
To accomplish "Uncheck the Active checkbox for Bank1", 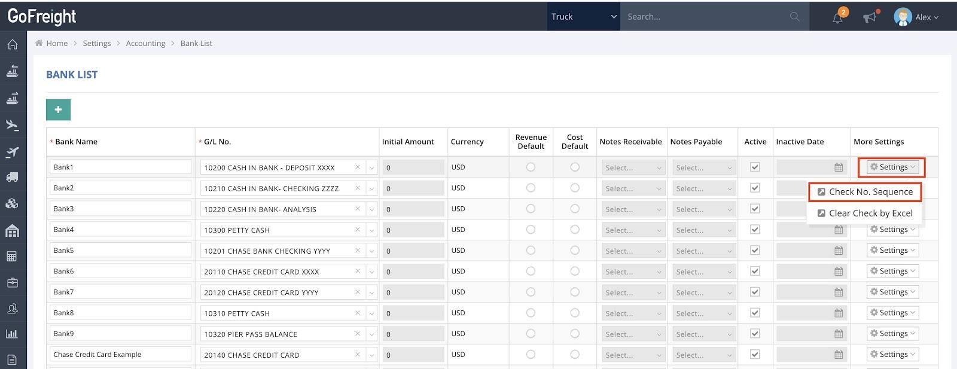I will (x=755, y=167).
